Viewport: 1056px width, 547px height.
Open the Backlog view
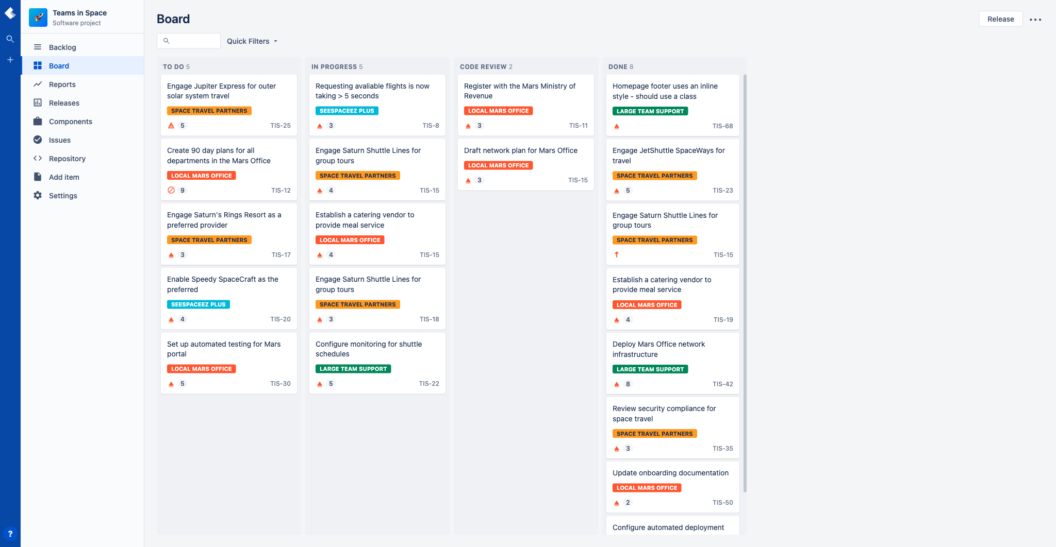coord(62,47)
